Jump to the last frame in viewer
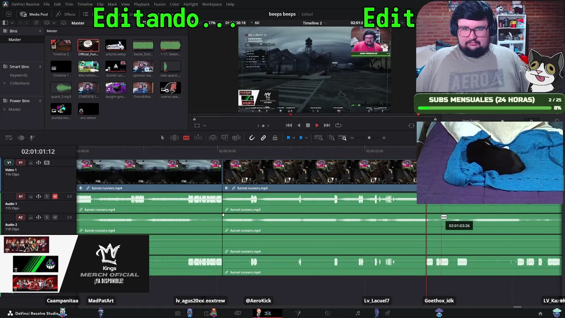Screen dimensions: 565x318 327,125
